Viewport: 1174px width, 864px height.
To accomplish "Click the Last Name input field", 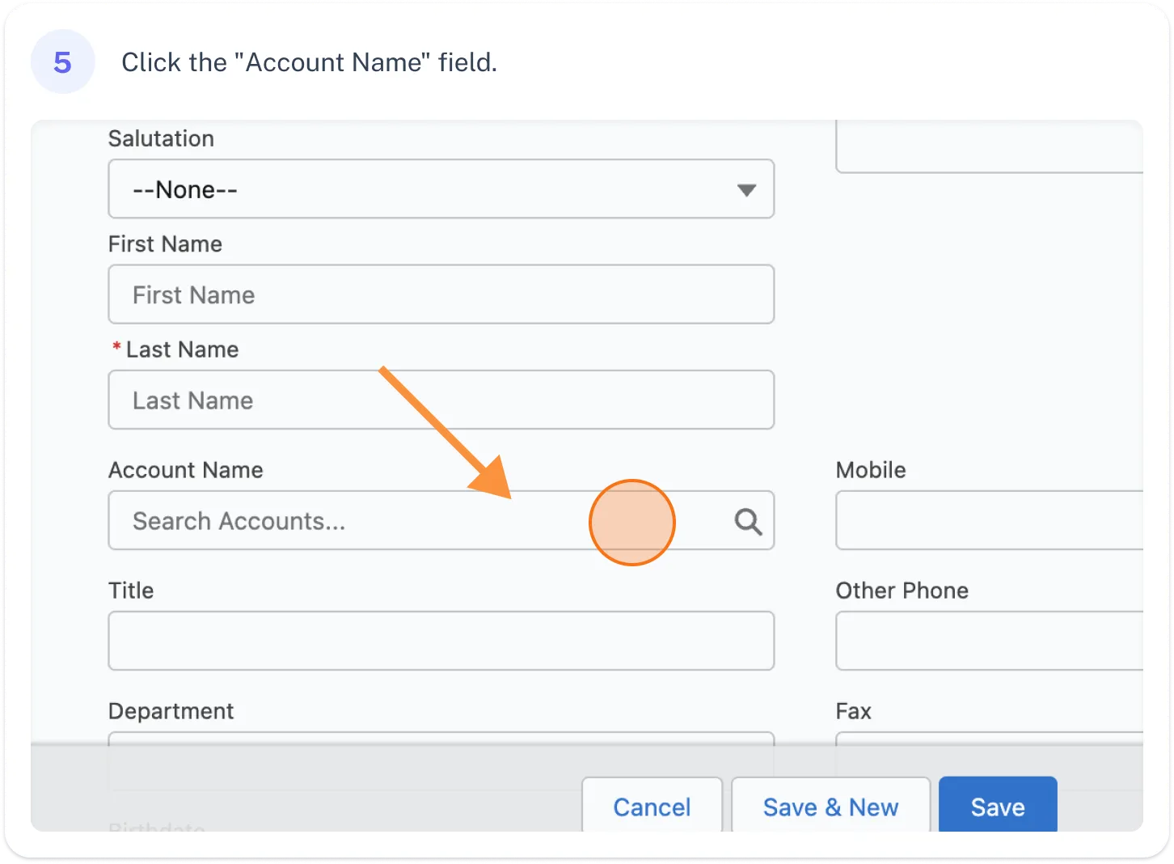I will [x=441, y=400].
